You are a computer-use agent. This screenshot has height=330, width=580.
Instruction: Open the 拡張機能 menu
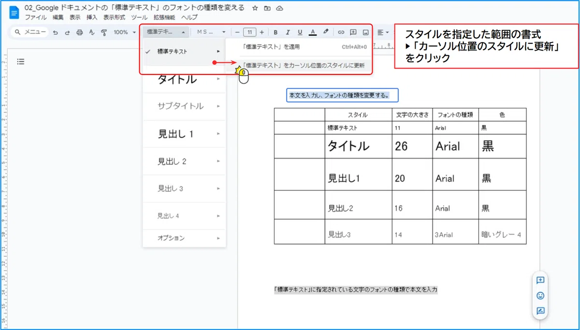point(164,17)
